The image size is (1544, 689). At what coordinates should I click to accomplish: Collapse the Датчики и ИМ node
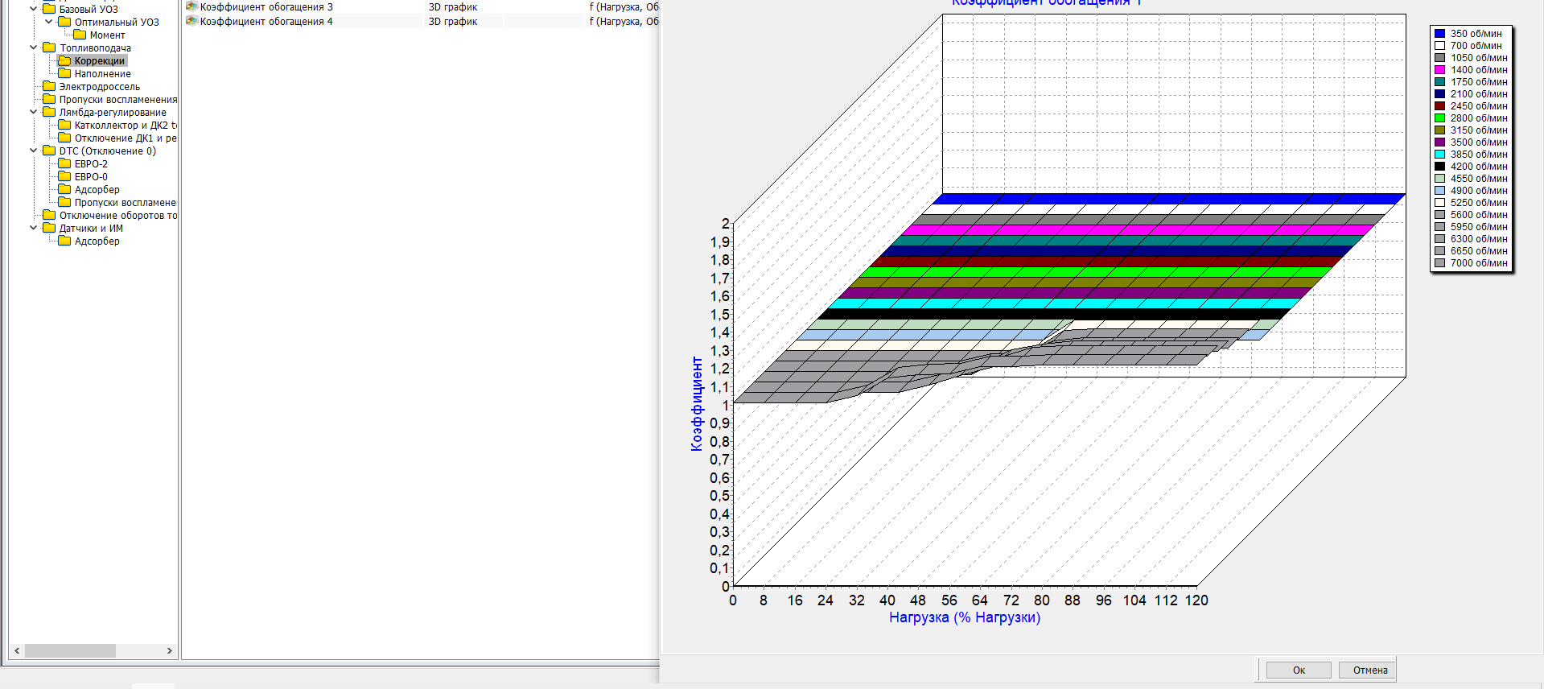pyautogui.click(x=34, y=228)
